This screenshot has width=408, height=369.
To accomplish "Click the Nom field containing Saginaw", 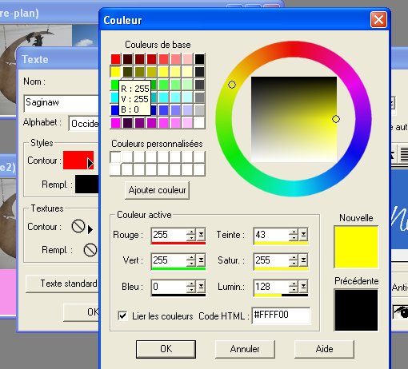I will (62, 103).
